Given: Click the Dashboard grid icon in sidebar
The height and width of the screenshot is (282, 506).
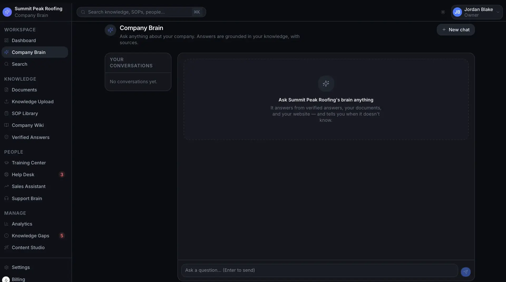Looking at the screenshot, I should pos(7,40).
